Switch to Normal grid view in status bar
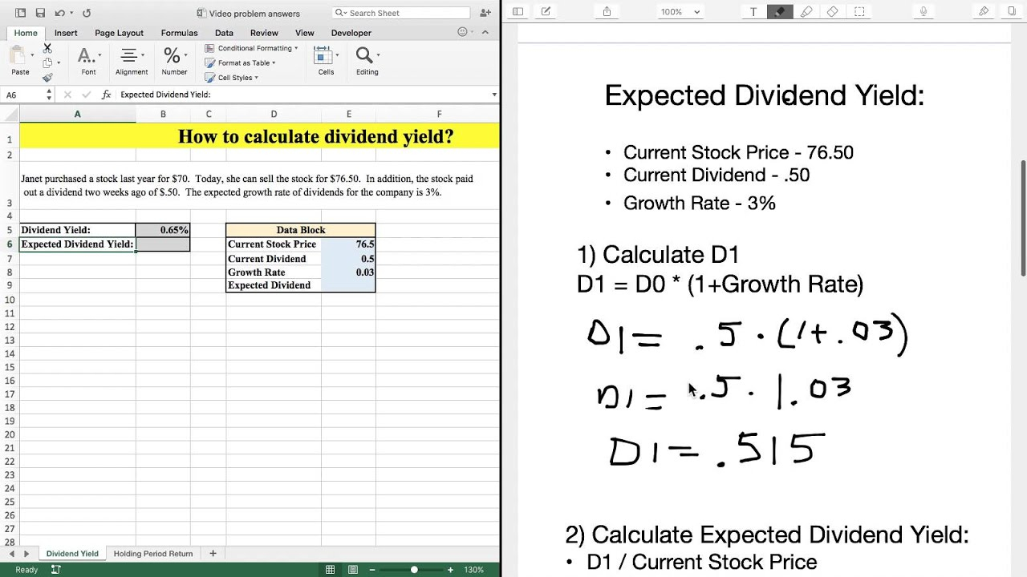 (x=330, y=570)
